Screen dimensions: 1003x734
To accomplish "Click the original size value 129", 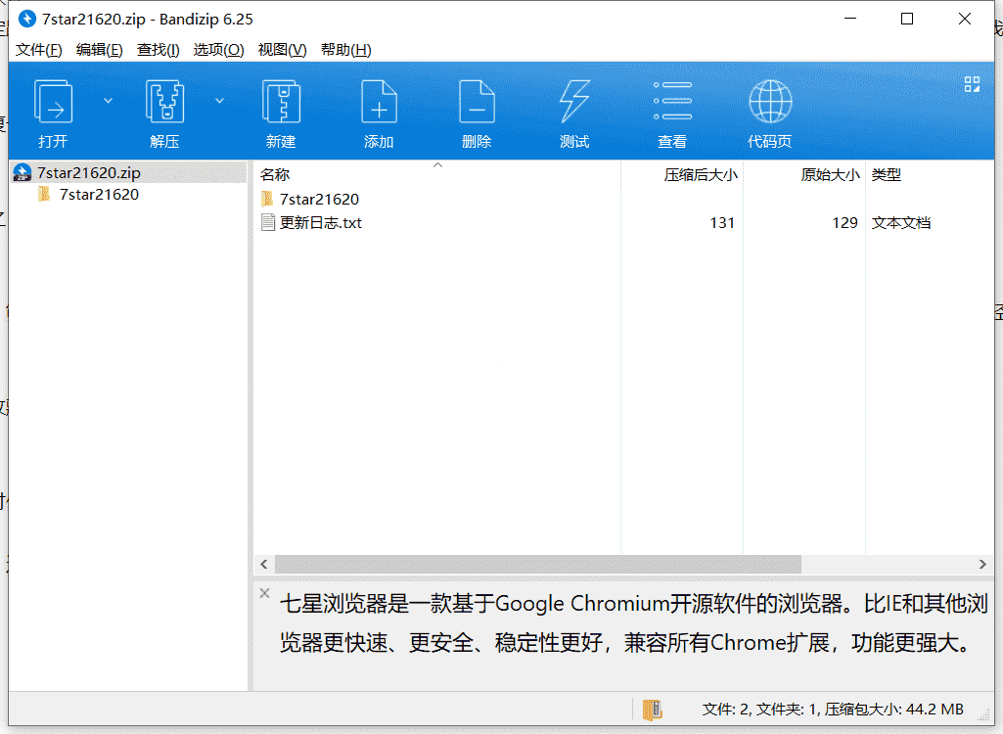I will (844, 223).
